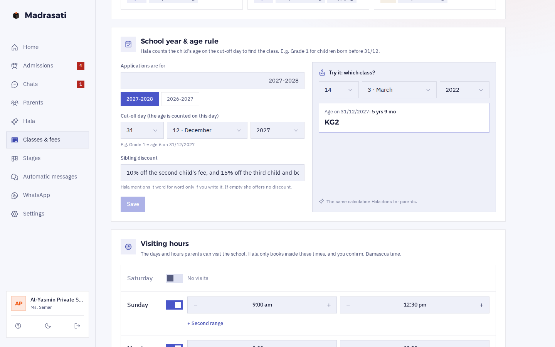Enable Saturday visits toggle

tap(174, 278)
